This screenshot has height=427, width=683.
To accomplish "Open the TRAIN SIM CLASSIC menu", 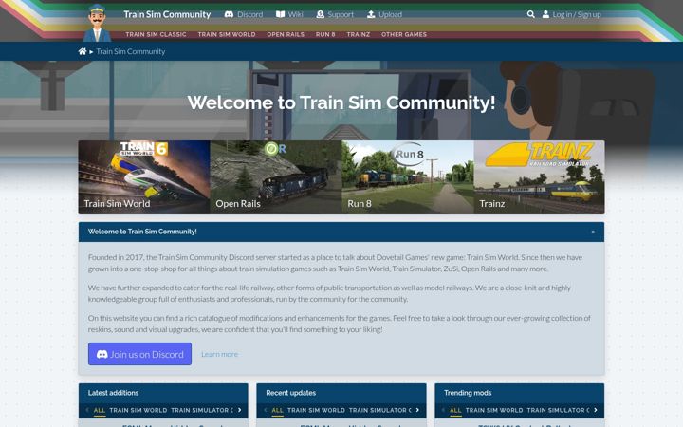I will (x=156, y=34).
